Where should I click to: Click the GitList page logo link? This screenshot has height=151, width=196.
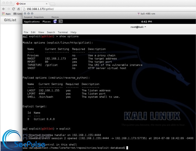(x=10, y=20)
